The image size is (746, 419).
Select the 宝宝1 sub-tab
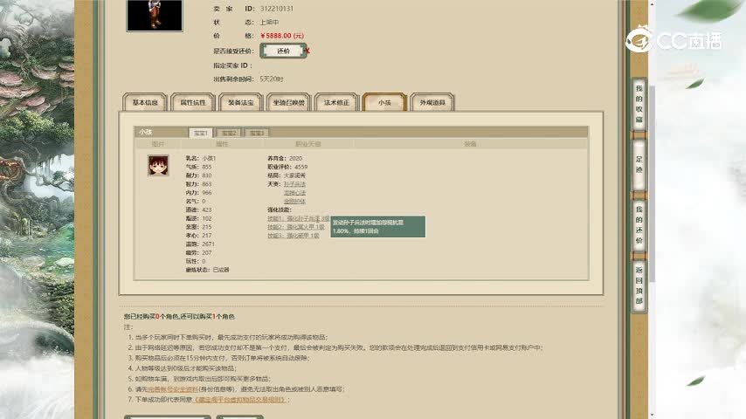201,134
